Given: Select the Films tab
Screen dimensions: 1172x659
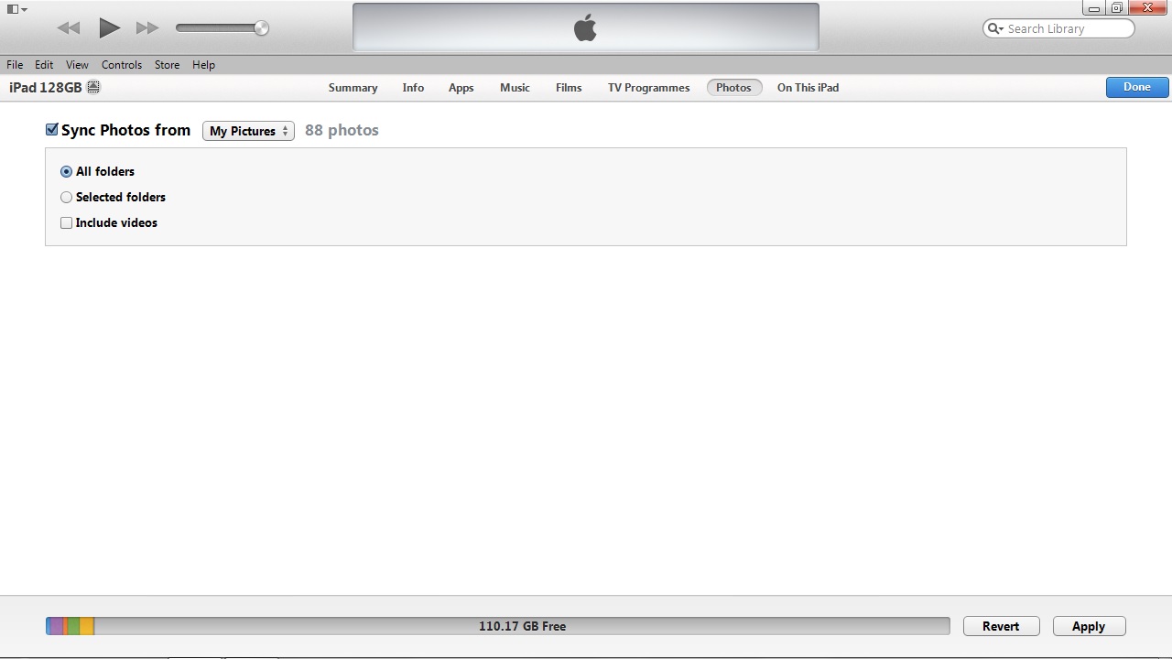Looking at the screenshot, I should point(569,88).
